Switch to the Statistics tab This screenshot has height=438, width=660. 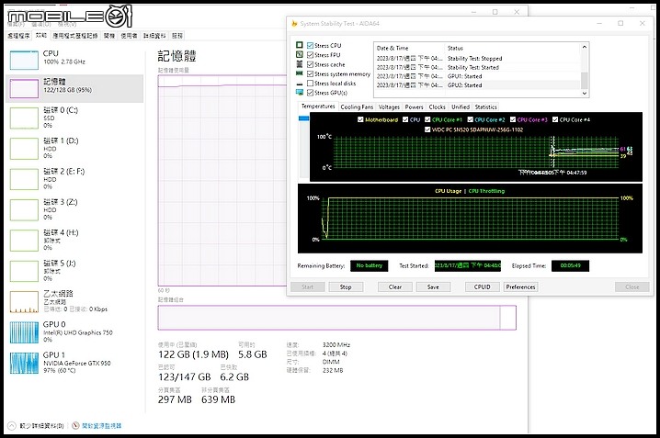(x=485, y=107)
